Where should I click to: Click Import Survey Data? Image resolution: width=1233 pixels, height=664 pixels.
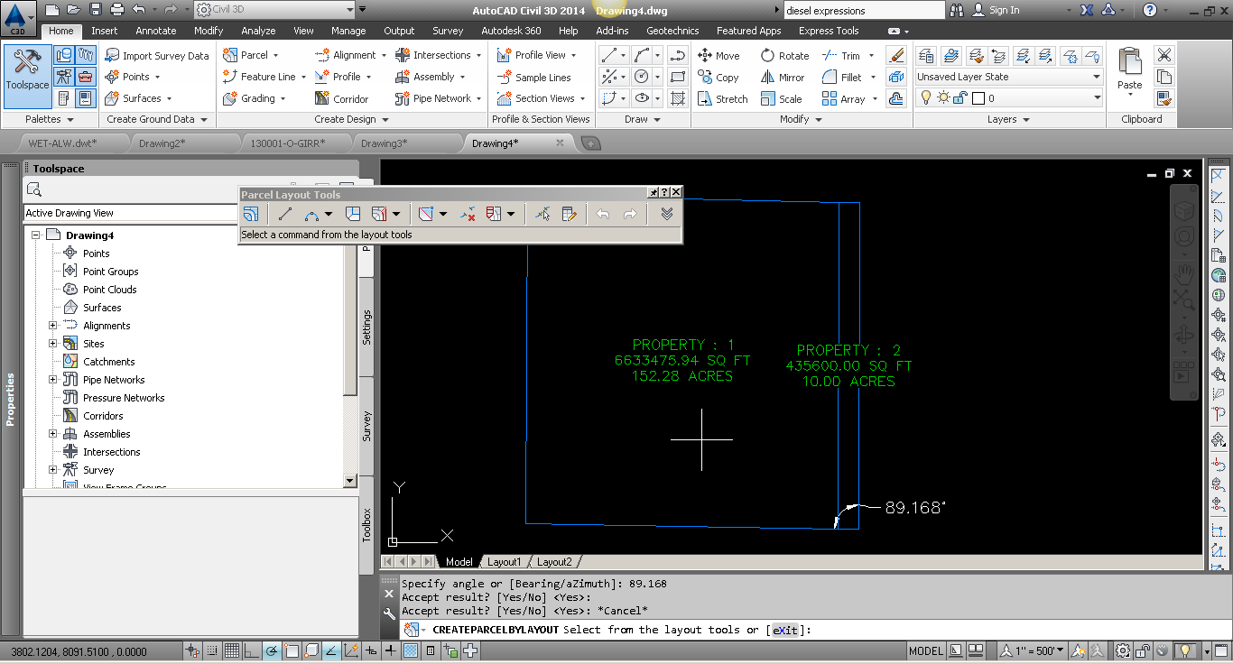pyautogui.click(x=157, y=55)
